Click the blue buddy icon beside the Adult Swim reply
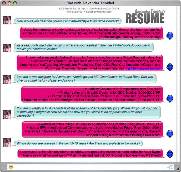The width and height of the screenshot is (181, 172). pos(170,154)
